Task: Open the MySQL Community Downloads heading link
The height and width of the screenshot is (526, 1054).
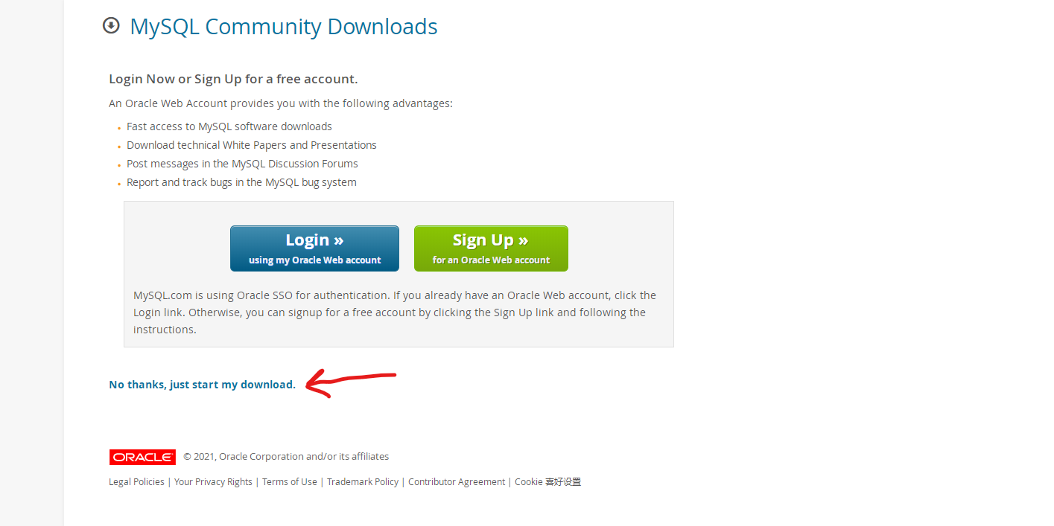Action: pos(284,27)
